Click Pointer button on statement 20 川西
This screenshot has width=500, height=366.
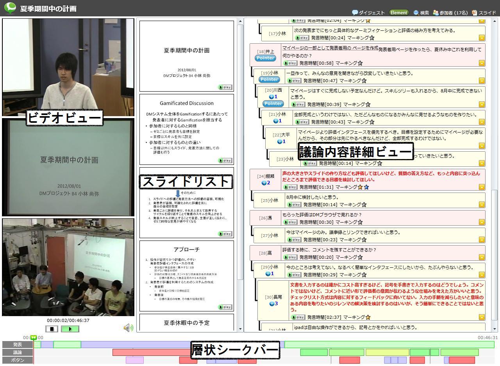[x=273, y=104]
